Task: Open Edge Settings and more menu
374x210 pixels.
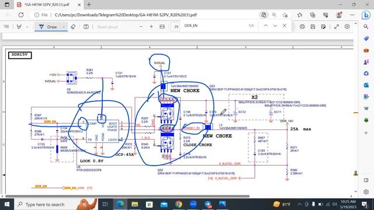Action: [352, 15]
